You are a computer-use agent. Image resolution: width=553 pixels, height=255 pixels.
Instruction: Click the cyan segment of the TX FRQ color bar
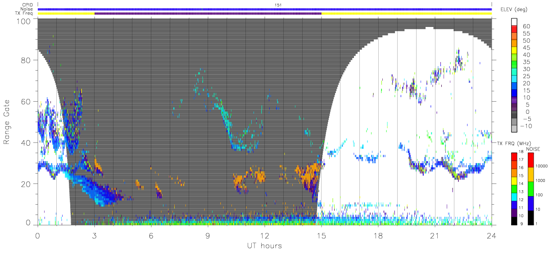[514, 196]
